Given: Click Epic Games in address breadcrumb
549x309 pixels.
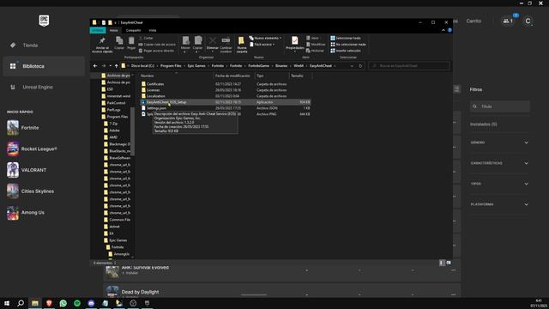Looking at the screenshot, I should click(196, 66).
